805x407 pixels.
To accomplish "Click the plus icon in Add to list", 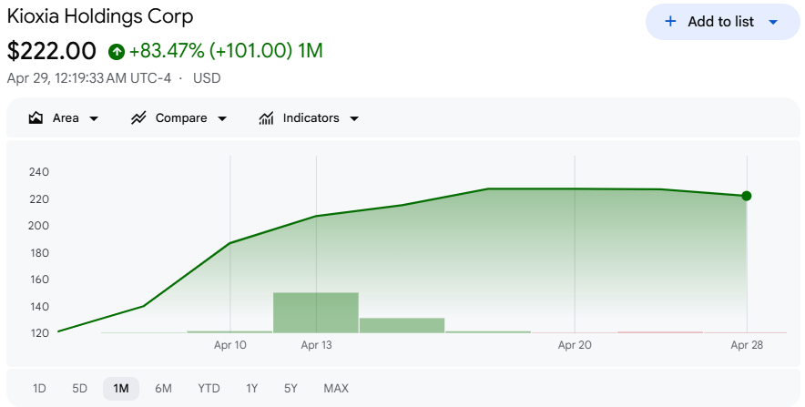I will pyautogui.click(x=670, y=22).
